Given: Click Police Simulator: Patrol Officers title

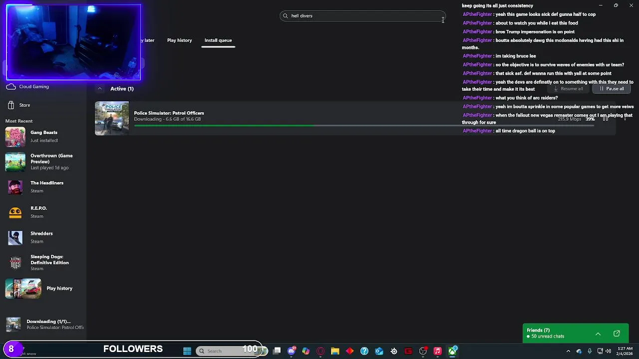Looking at the screenshot, I should 169,113.
